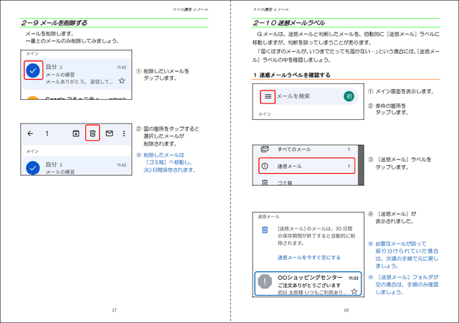The image size is (459, 323).
Task: Click the 11:33 timestamp
Action: click(x=354, y=278)
